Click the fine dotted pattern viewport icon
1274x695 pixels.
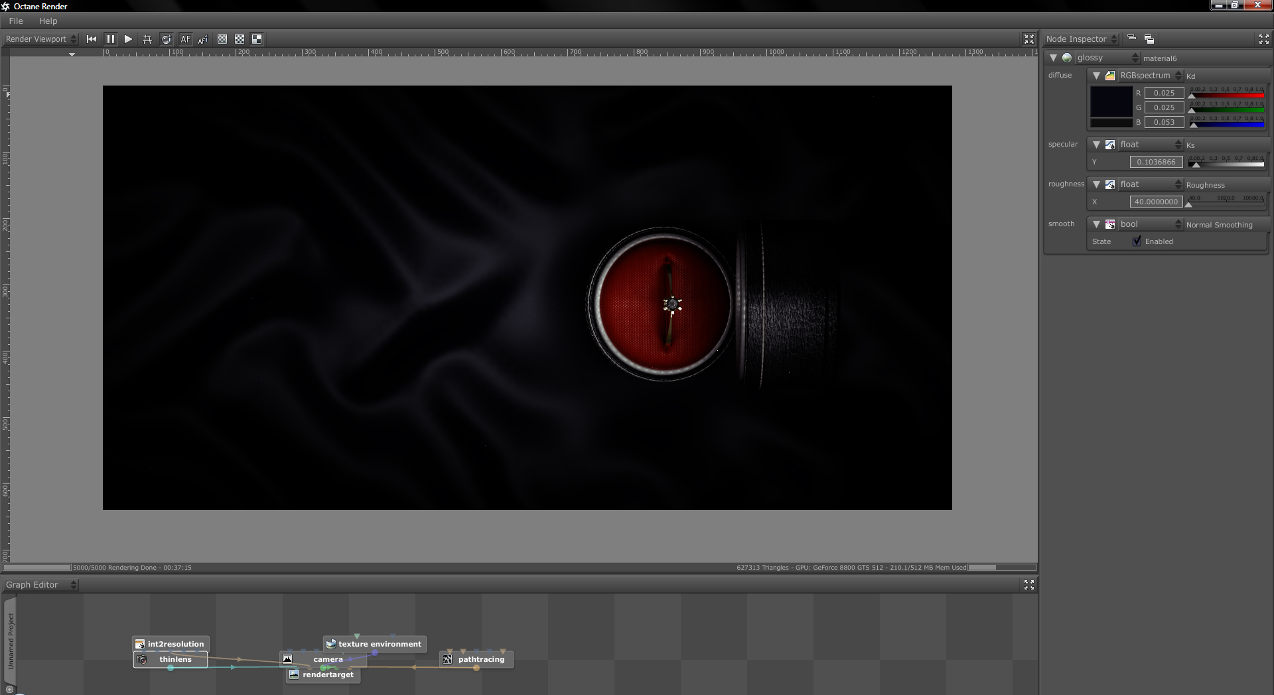click(x=222, y=39)
